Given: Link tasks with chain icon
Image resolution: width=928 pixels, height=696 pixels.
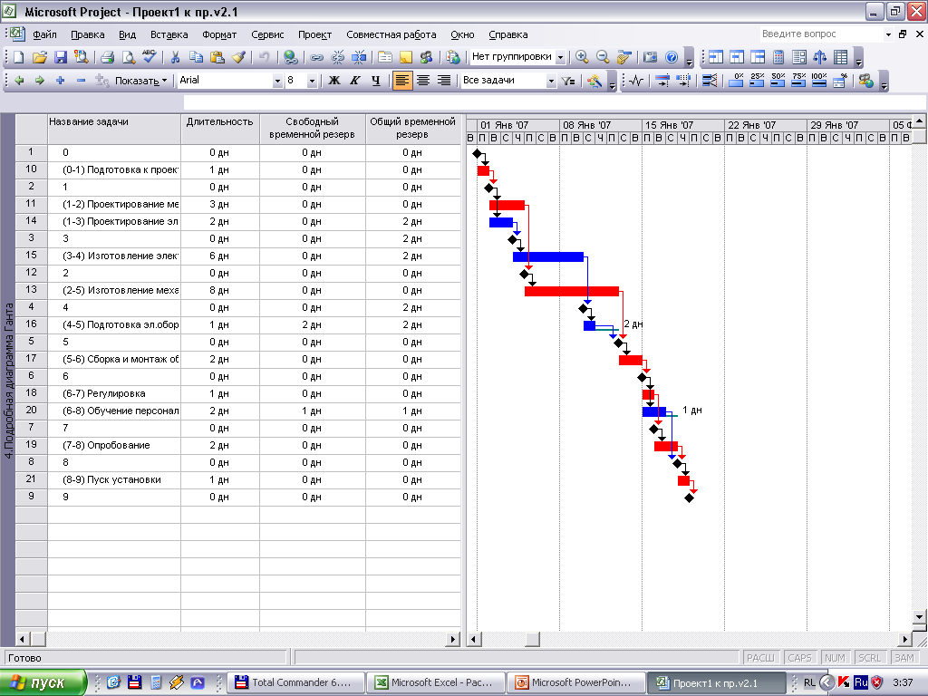Looking at the screenshot, I should click(x=316, y=57).
